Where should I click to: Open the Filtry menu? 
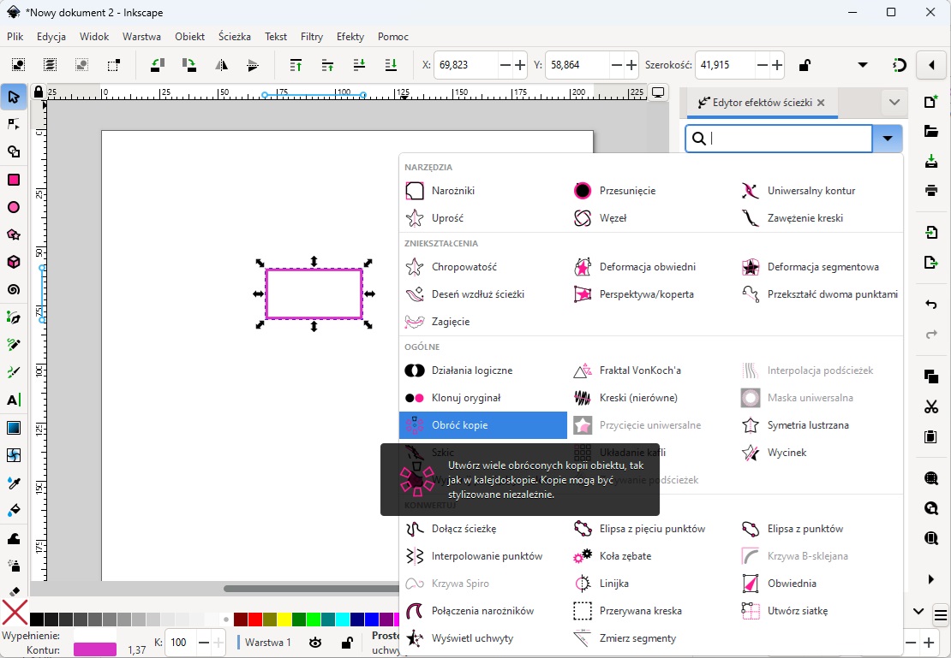pos(312,37)
